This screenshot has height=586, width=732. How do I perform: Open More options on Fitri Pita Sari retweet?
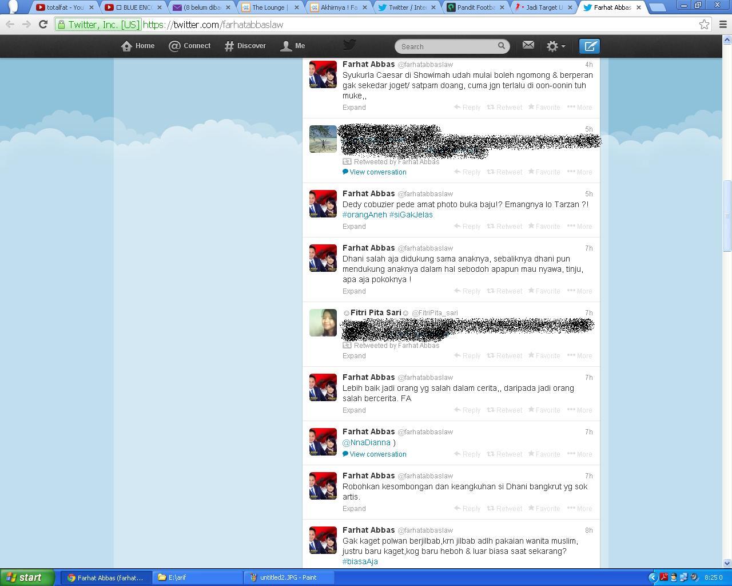[580, 356]
